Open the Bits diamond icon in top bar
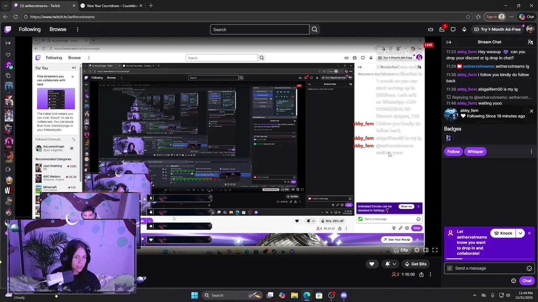This screenshot has height=302, width=538. pyautogui.click(x=464, y=29)
